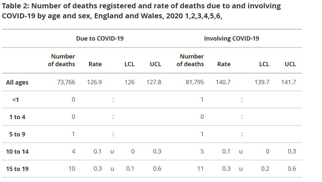
Task: Select the 140.7 rate value
Action: coord(223,82)
